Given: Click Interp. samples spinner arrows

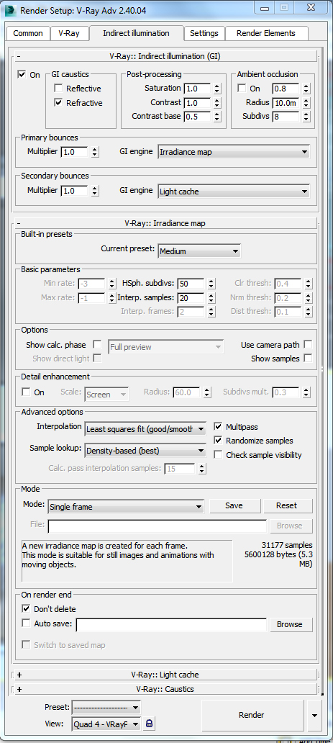Looking at the screenshot, I should 211,298.
